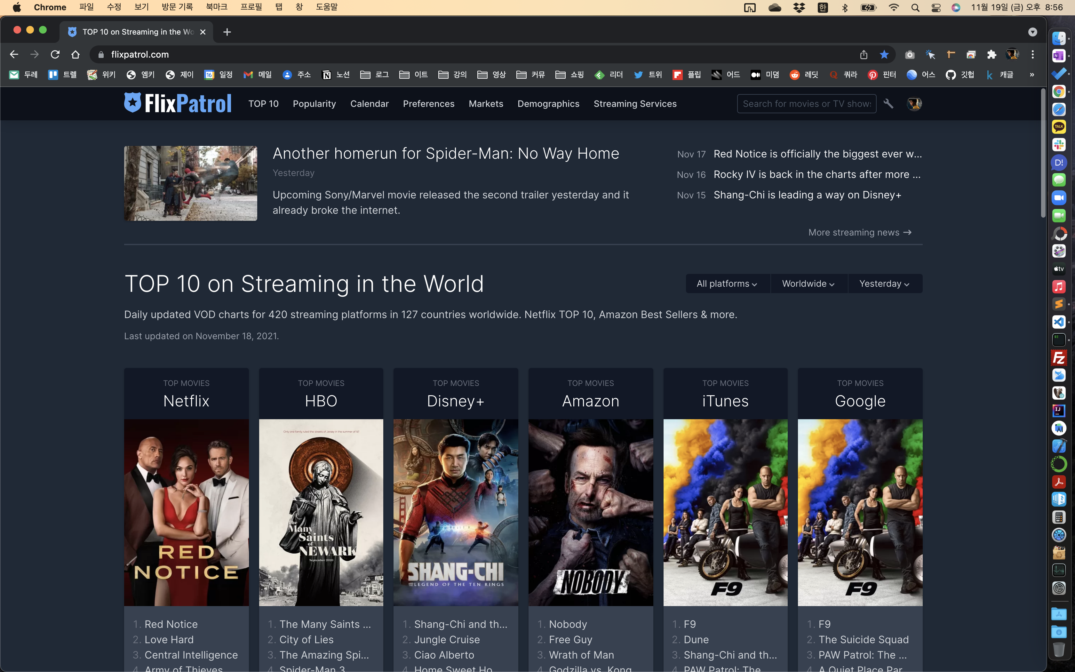Image resolution: width=1075 pixels, height=672 pixels.
Task: Open the 강의 bookmark folder
Action: pos(453,75)
